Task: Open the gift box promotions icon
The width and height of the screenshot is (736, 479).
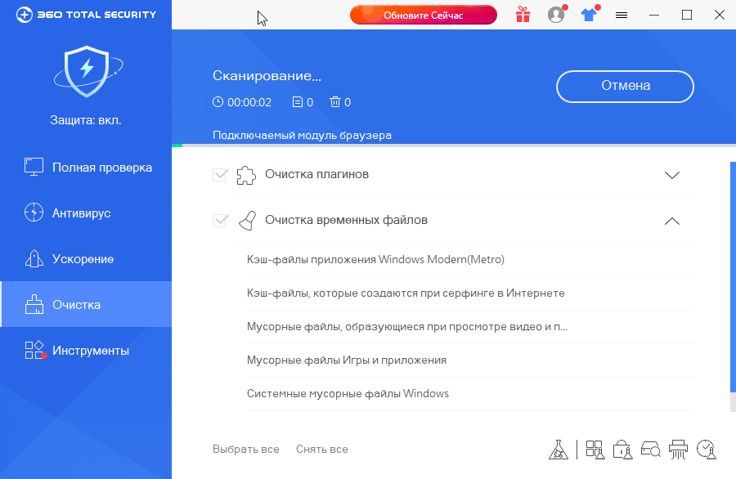Action: [523, 15]
